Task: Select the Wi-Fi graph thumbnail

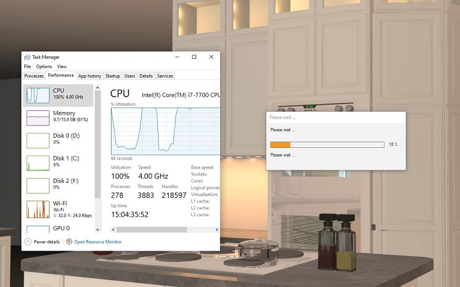Action: coord(38,209)
